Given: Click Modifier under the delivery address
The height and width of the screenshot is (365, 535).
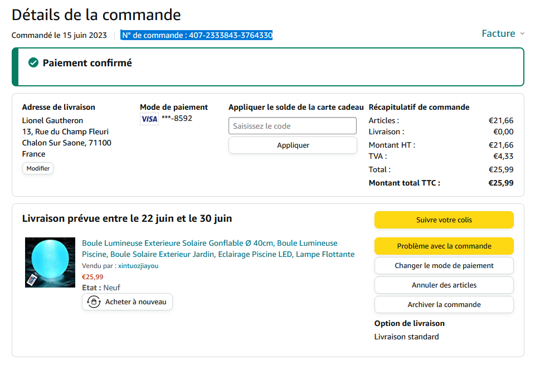Looking at the screenshot, I should (38, 168).
